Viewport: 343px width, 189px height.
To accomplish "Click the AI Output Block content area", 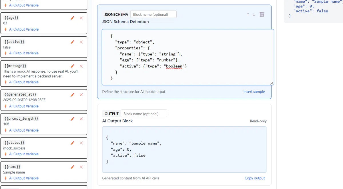I will tap(184, 150).
